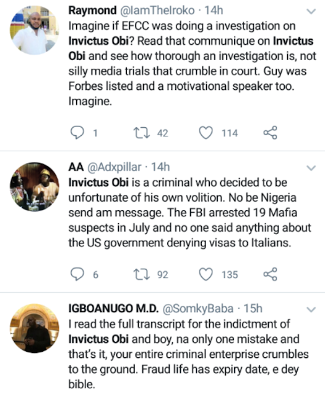Open IGBOANUGO M.D.'s profile avatar
The width and height of the screenshot is (325, 397).
point(35,328)
